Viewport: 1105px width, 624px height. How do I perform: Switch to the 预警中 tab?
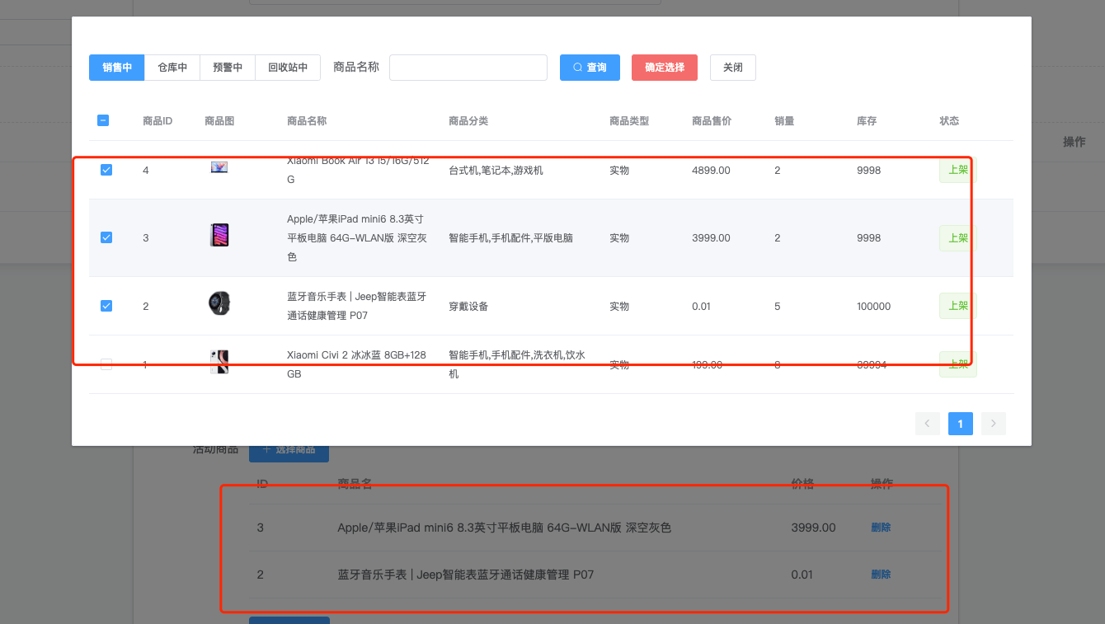[228, 68]
